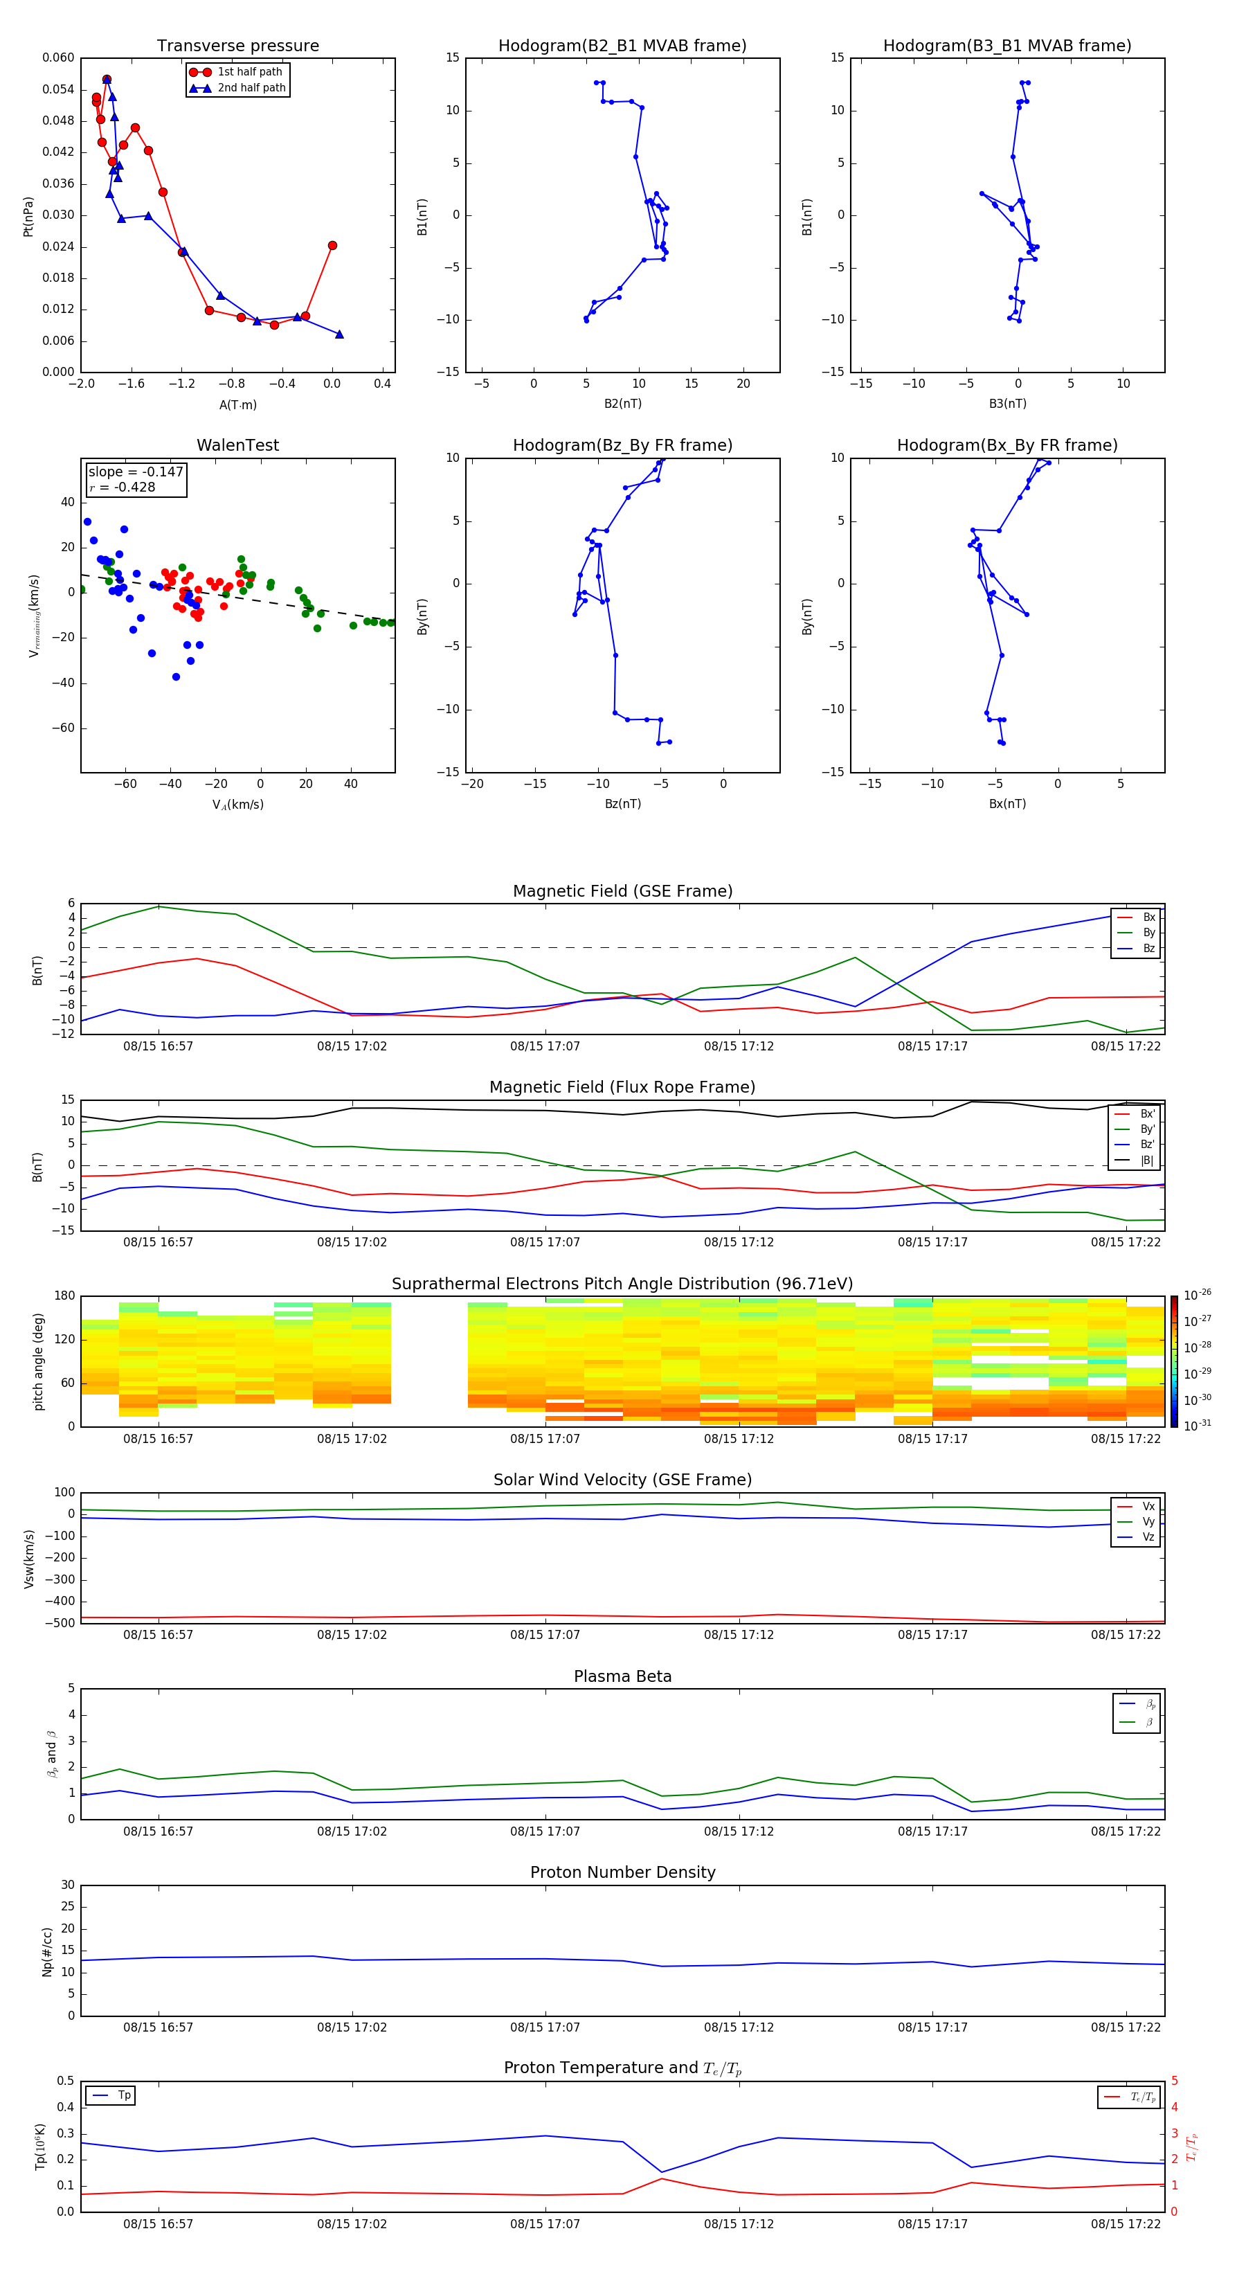Click the 'Transverse pressure' plot title
The width and height of the screenshot is (1246, 2285).
pyautogui.click(x=237, y=46)
